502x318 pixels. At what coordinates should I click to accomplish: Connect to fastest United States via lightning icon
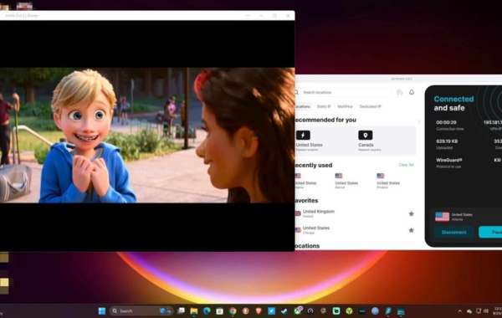303,135
